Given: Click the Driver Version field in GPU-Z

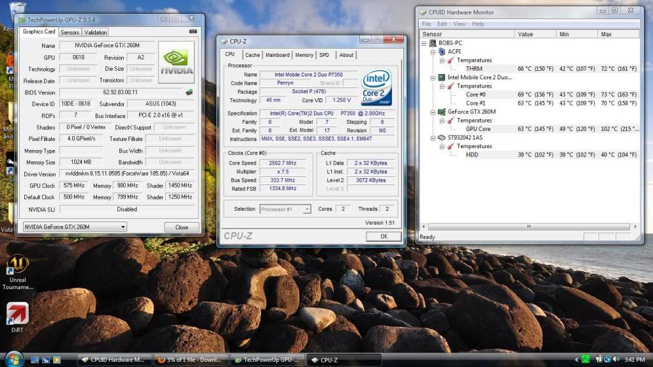Looking at the screenshot, I should 127,174.
